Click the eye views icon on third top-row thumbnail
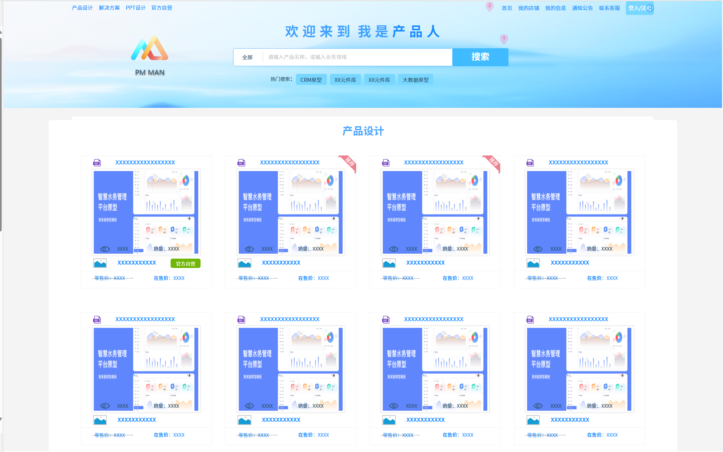Image resolution: width=723 pixels, height=452 pixels. [x=394, y=249]
